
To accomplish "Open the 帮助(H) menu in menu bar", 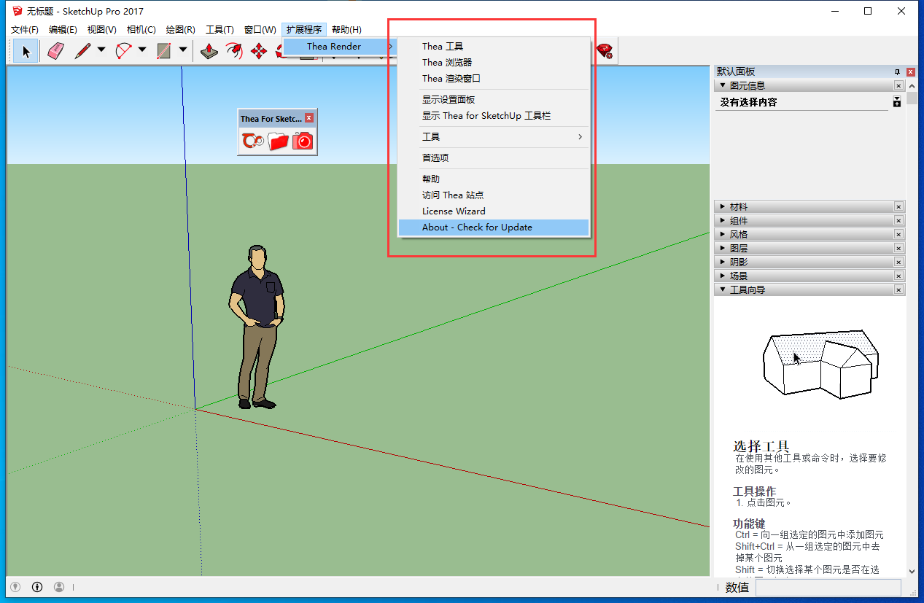I will point(346,30).
